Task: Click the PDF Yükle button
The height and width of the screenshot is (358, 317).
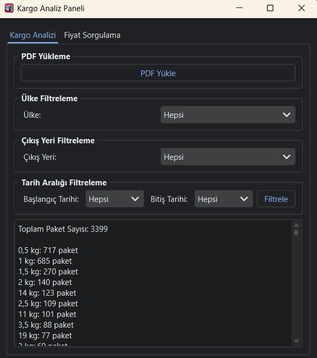Action: (x=158, y=74)
